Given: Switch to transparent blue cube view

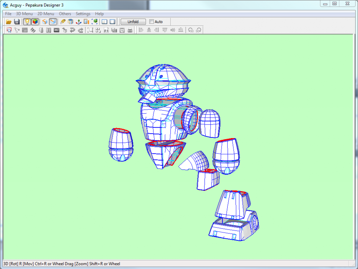Looking at the screenshot, I should pyautogui.click(x=53, y=22).
